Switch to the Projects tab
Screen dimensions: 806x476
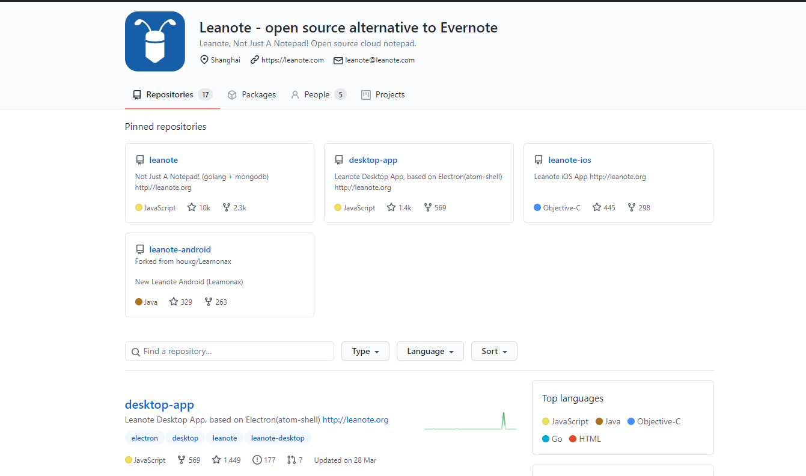click(383, 94)
